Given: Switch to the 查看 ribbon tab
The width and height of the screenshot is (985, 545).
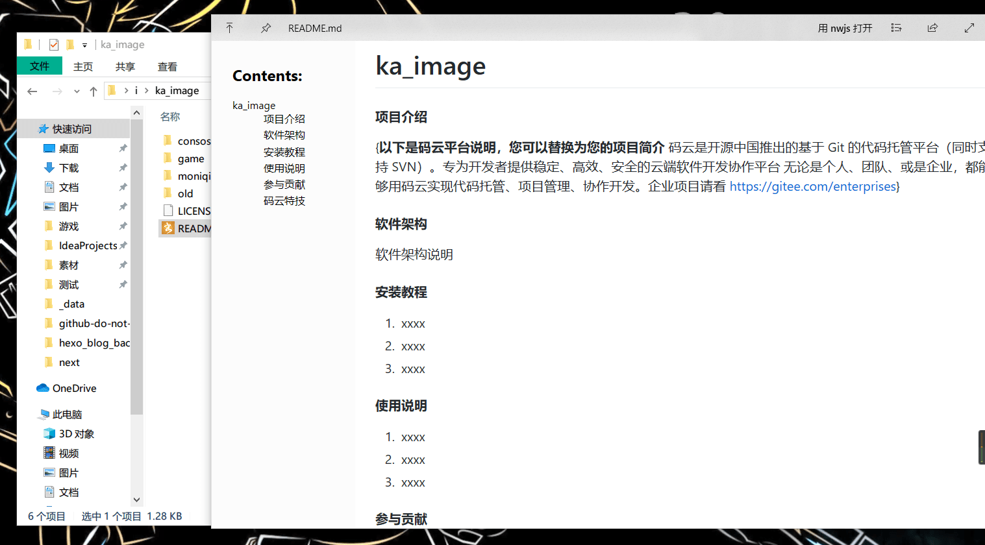Looking at the screenshot, I should click(168, 67).
